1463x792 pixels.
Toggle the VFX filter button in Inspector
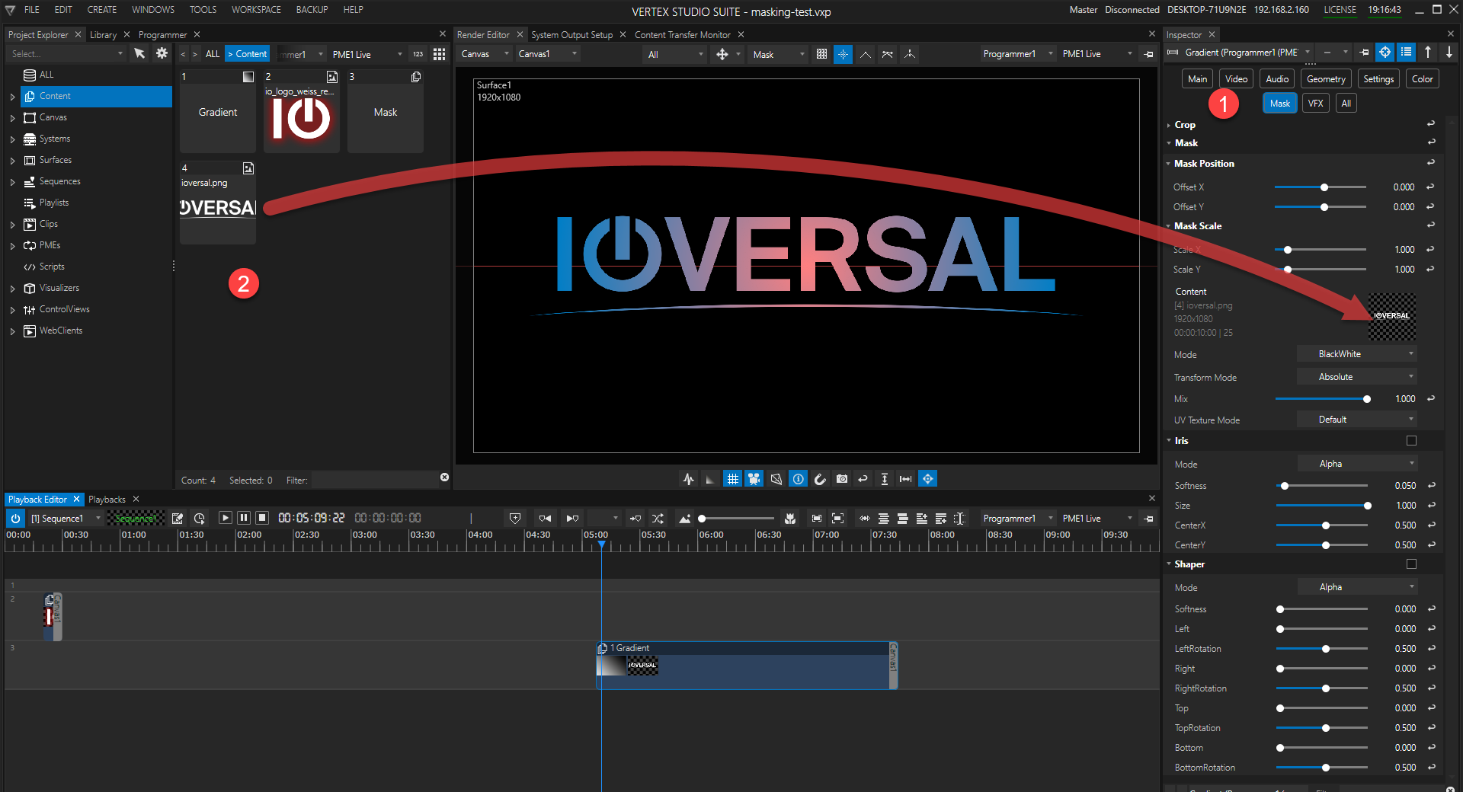(1316, 104)
